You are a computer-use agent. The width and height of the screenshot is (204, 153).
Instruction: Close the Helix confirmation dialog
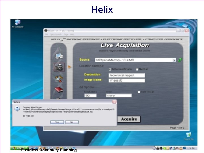point(114,102)
